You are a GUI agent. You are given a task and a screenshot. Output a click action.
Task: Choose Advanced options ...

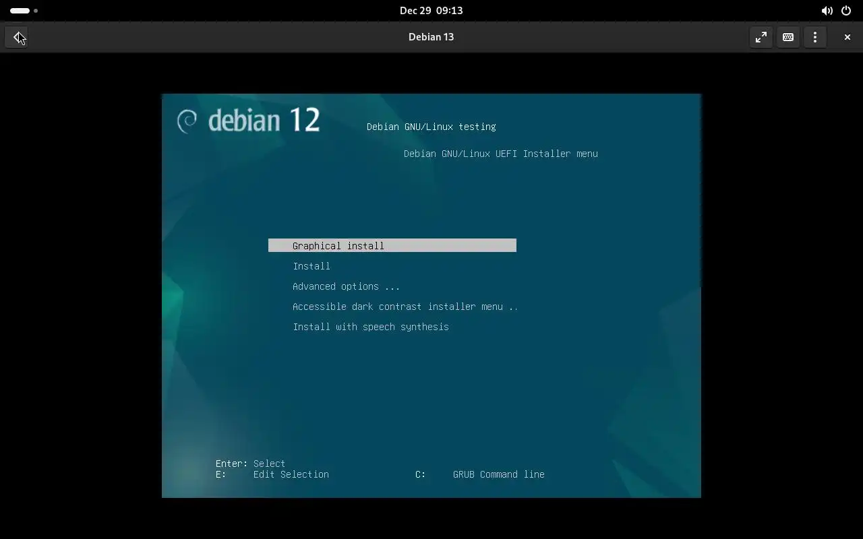click(347, 286)
